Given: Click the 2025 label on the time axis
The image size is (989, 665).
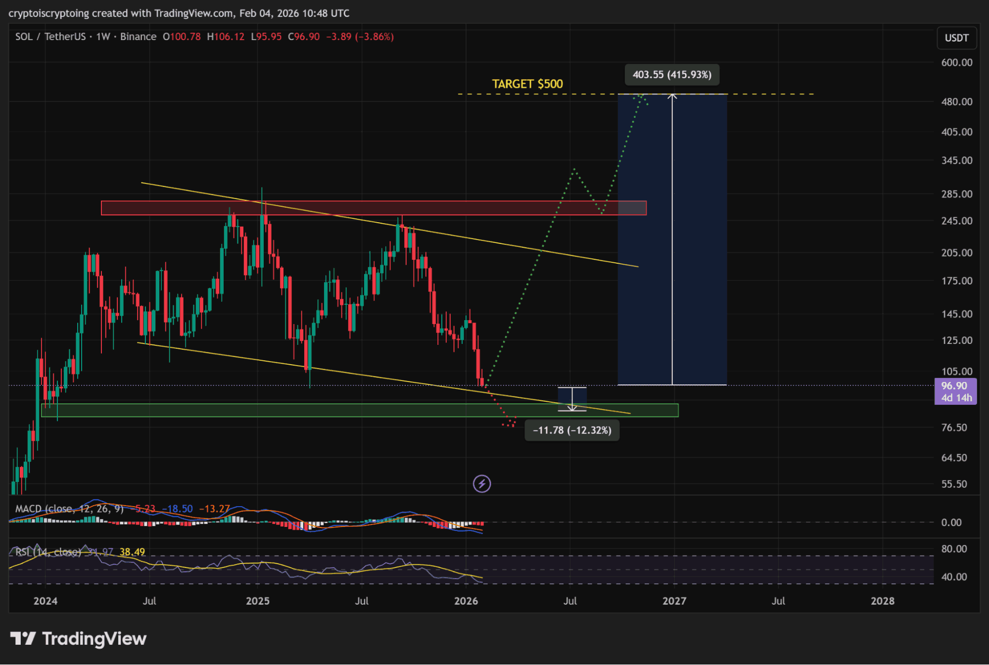Looking at the screenshot, I should [257, 601].
